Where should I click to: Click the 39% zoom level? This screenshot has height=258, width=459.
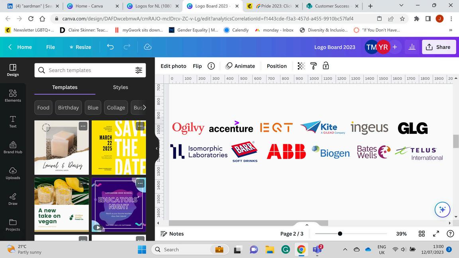[401, 234]
